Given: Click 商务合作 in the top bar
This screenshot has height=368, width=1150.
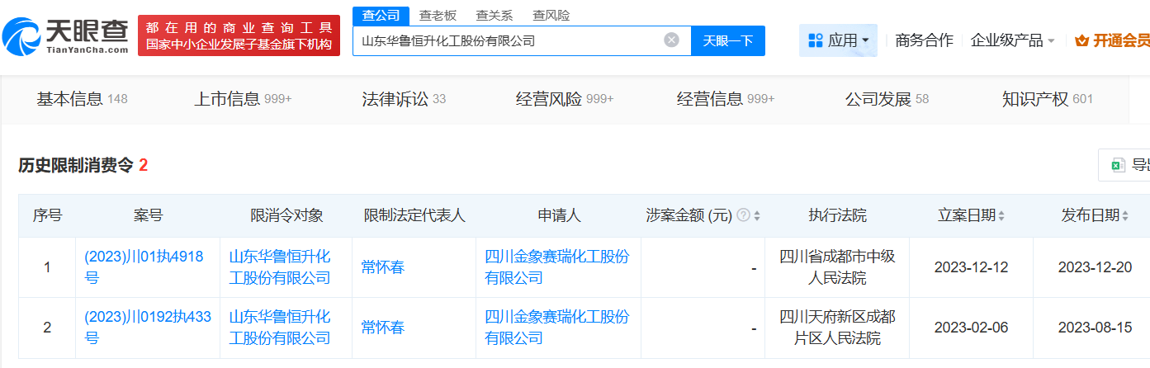Looking at the screenshot, I should 924,40.
